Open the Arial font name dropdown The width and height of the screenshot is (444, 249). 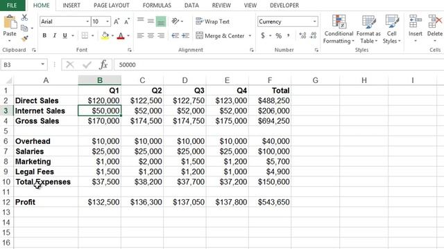point(87,21)
